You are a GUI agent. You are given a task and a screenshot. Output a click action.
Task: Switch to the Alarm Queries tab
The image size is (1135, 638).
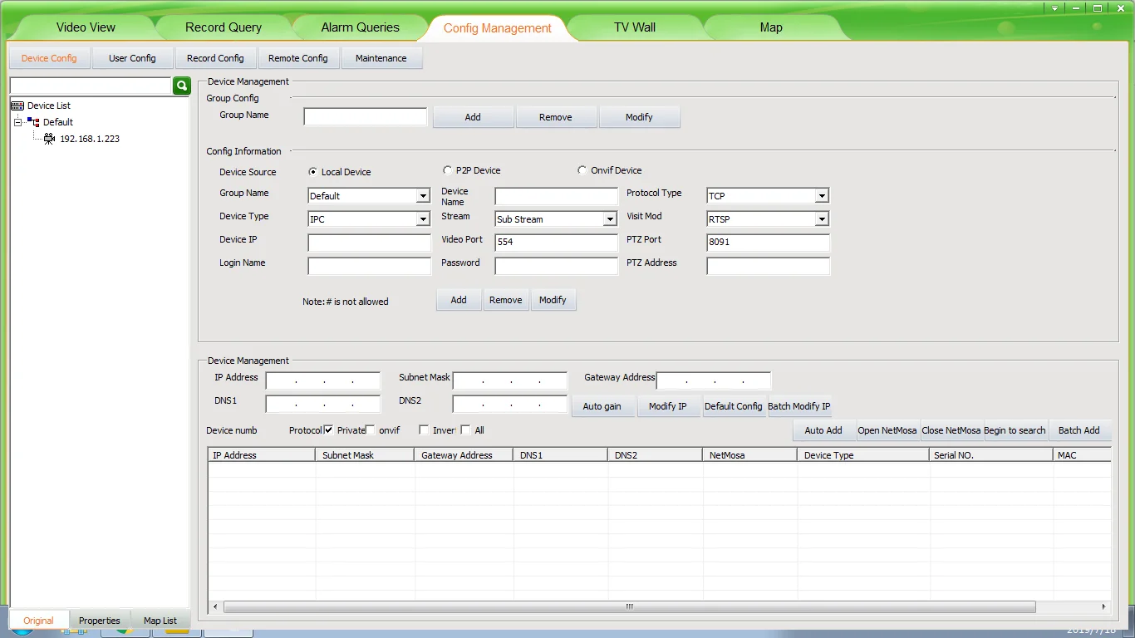pos(360,27)
